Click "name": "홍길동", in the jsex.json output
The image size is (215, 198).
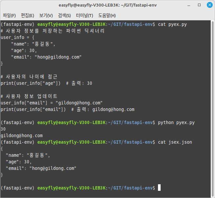click(x=28, y=155)
